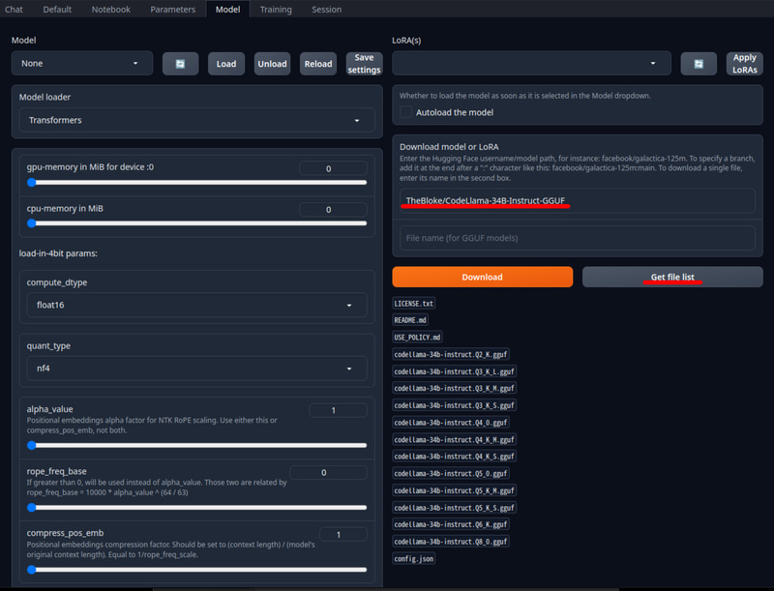Adjust the gpu-memory in MiB slider
Viewport: 774px width, 591px height.
point(197,183)
